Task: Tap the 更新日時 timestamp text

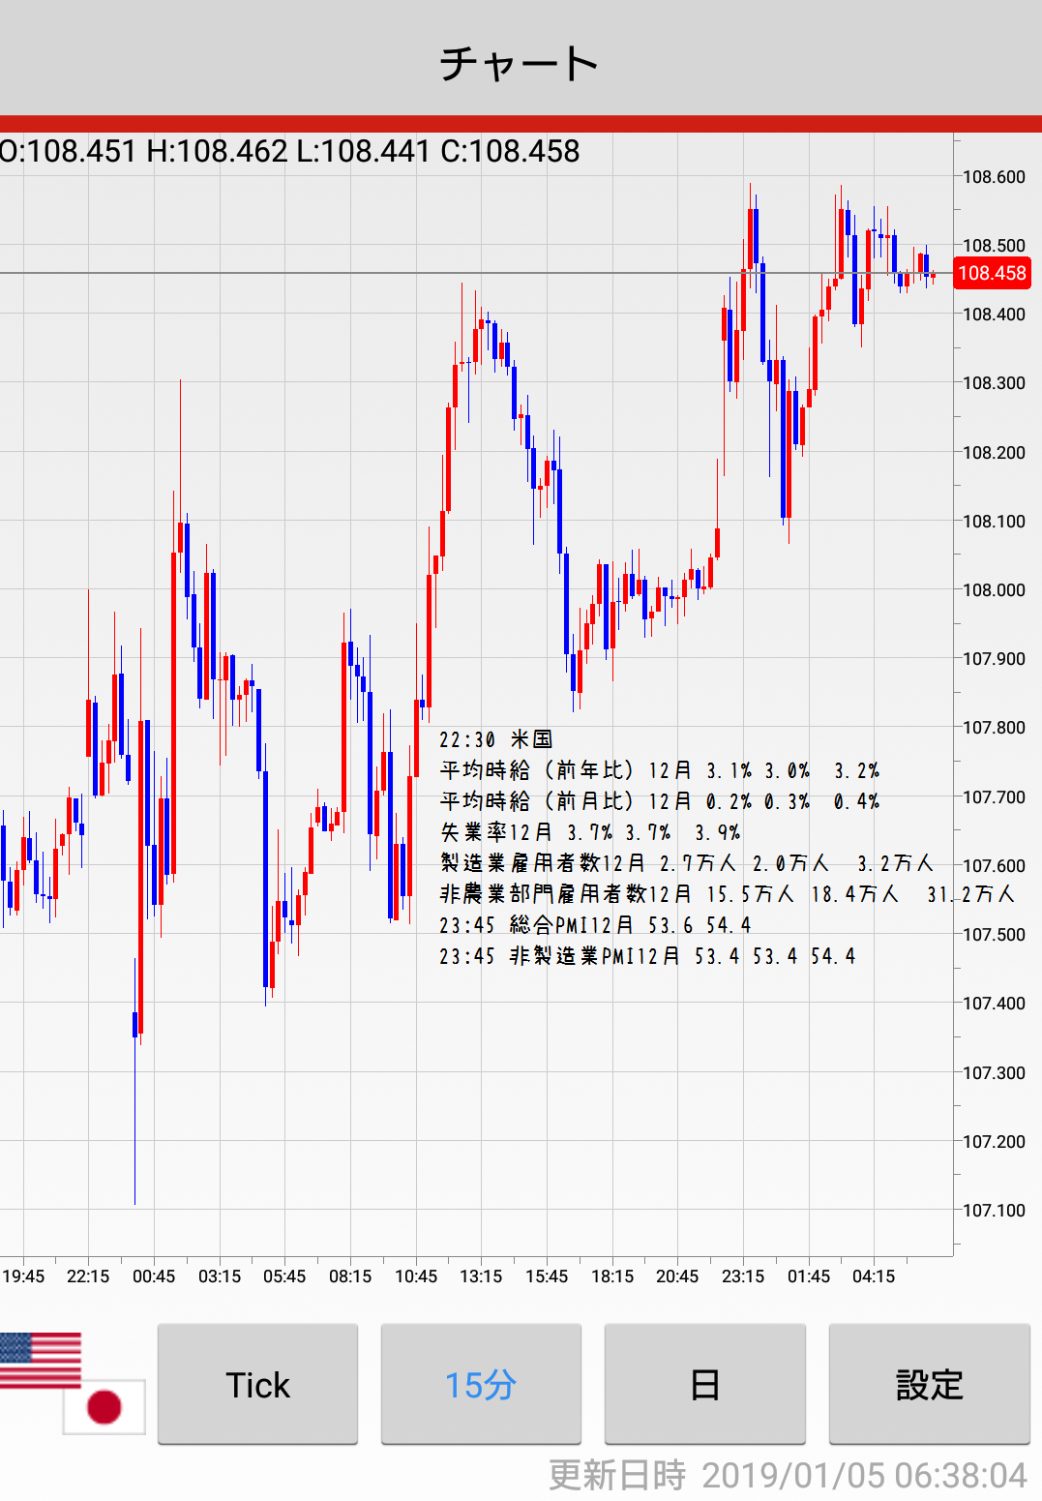Action: point(788,1476)
